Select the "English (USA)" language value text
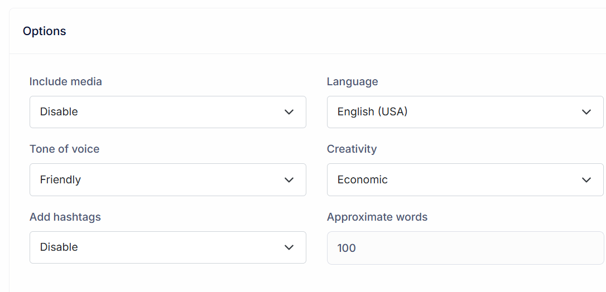Viewport: 606px width, 292px height. (x=372, y=112)
